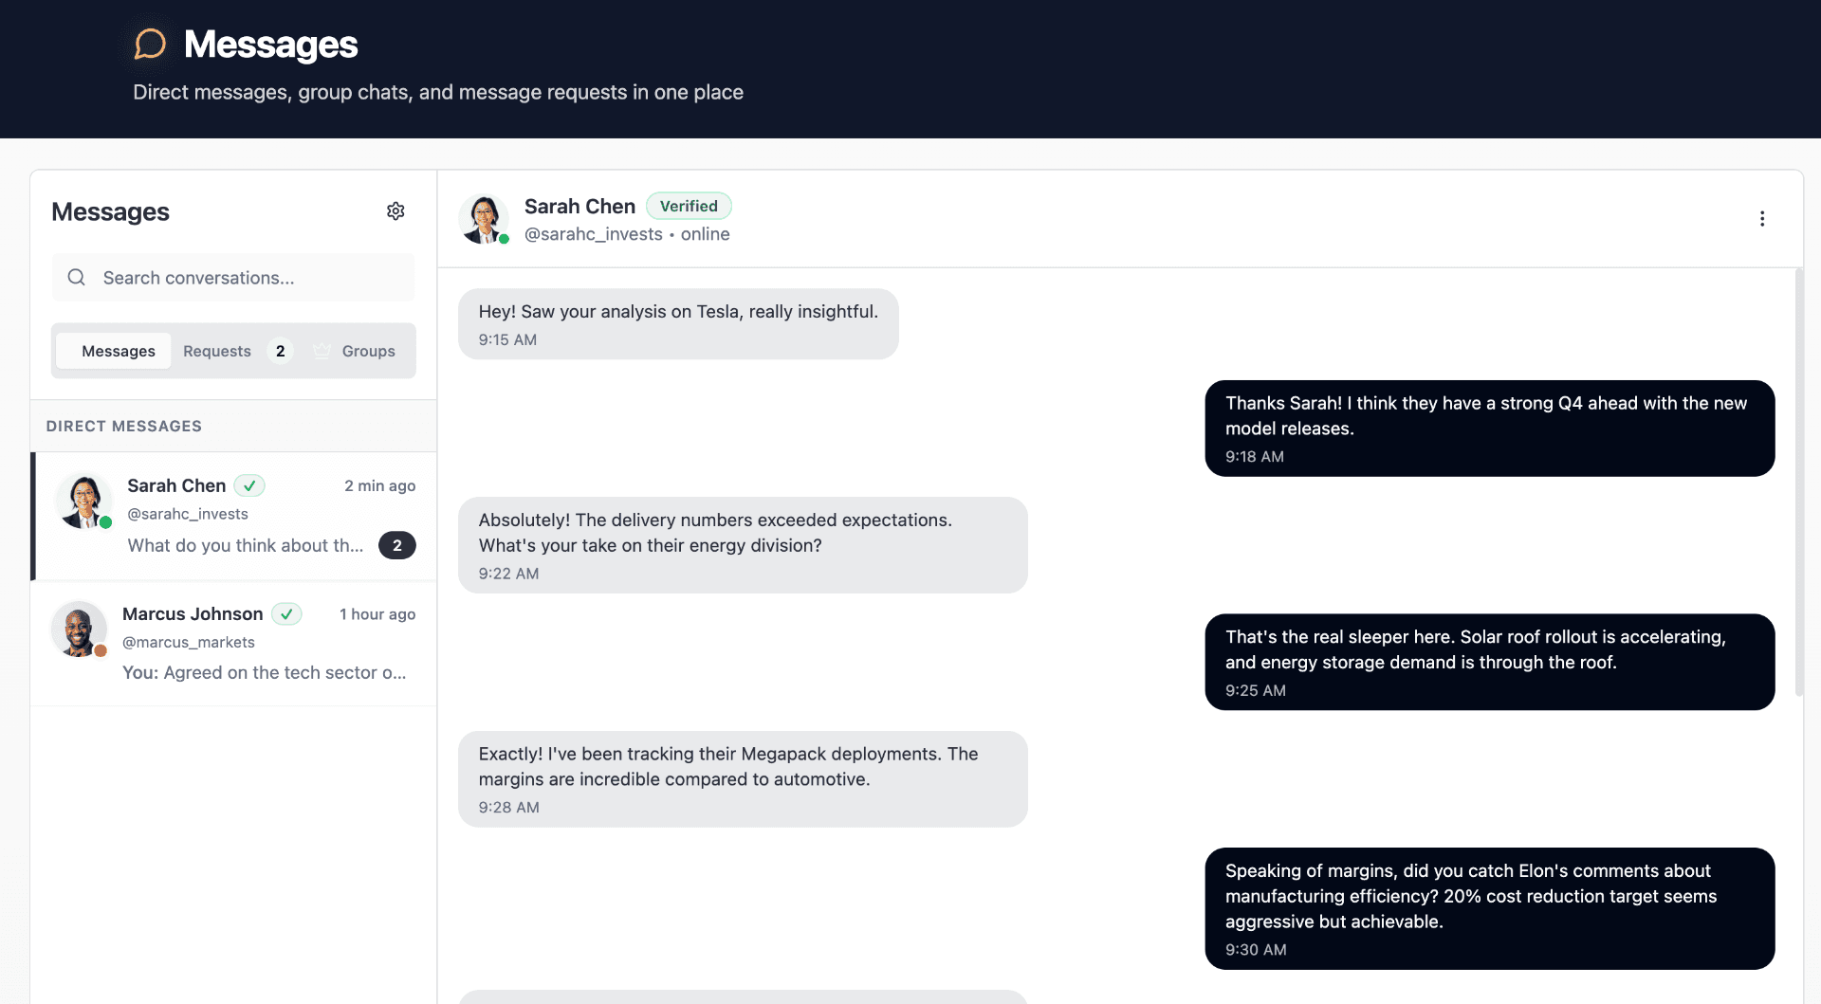Image resolution: width=1821 pixels, height=1004 pixels.
Task: Click the 'Hey! Saw your analysis on Tesla' message
Action: pos(678,324)
